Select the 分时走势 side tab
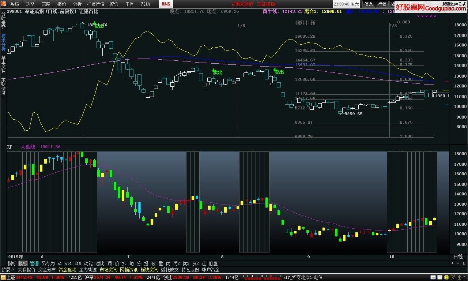 coord(3,21)
